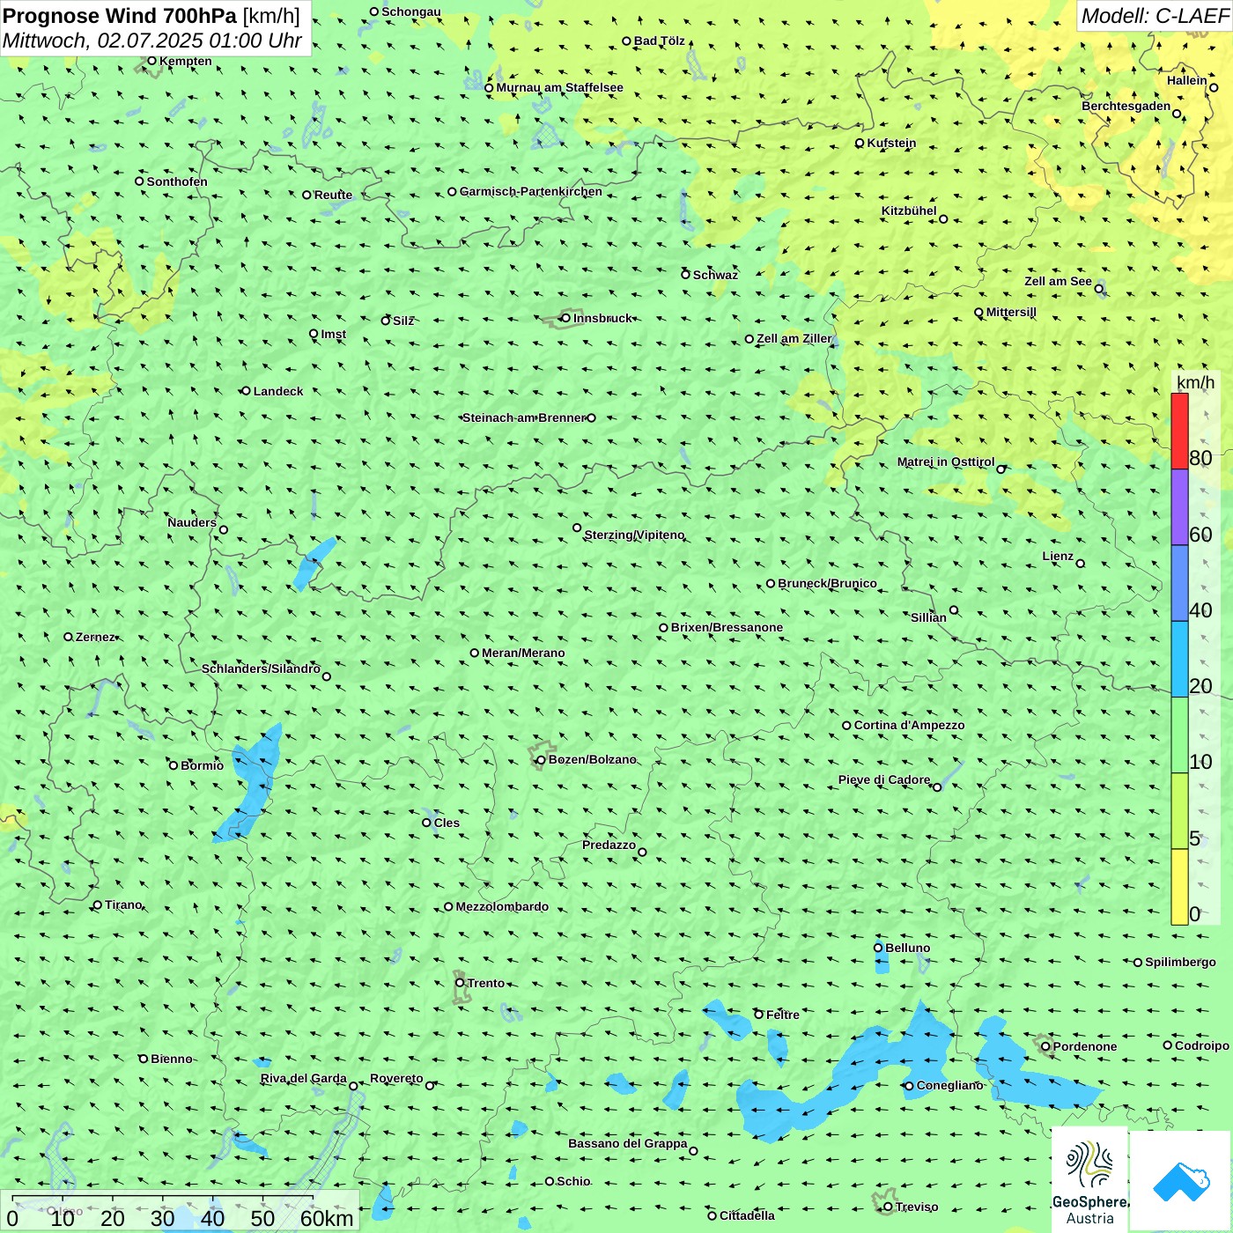This screenshot has width=1233, height=1233.
Task: Click the Sillian label
Action: point(928,617)
